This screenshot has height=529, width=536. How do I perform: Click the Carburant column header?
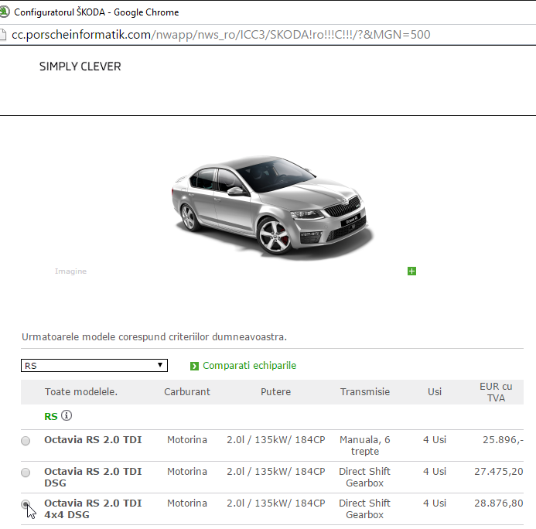point(187,391)
